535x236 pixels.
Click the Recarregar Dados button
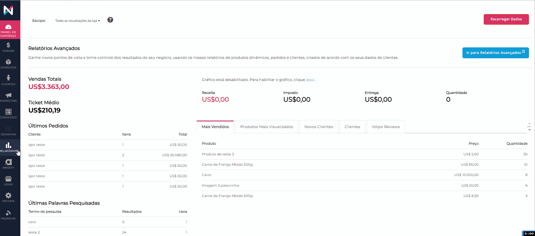click(x=506, y=19)
